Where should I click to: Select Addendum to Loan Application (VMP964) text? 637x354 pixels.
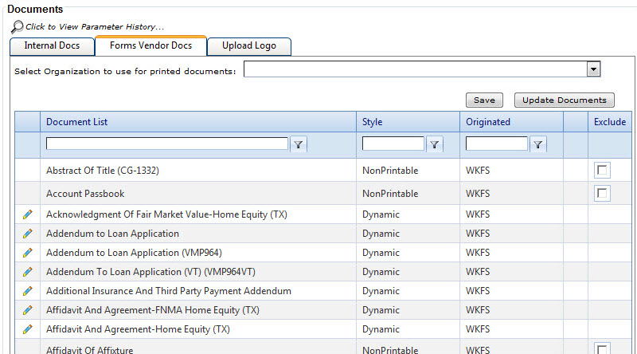point(134,253)
